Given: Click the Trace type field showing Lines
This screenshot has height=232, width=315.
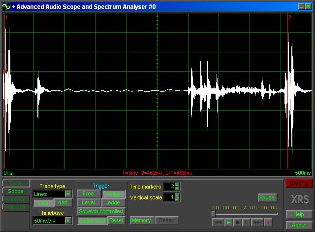Looking at the screenshot, I should pos(49,194).
